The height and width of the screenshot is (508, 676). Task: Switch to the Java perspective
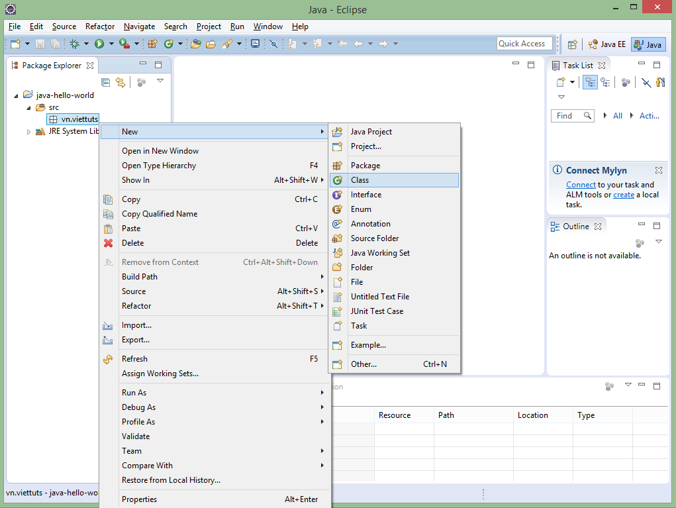tap(648, 44)
